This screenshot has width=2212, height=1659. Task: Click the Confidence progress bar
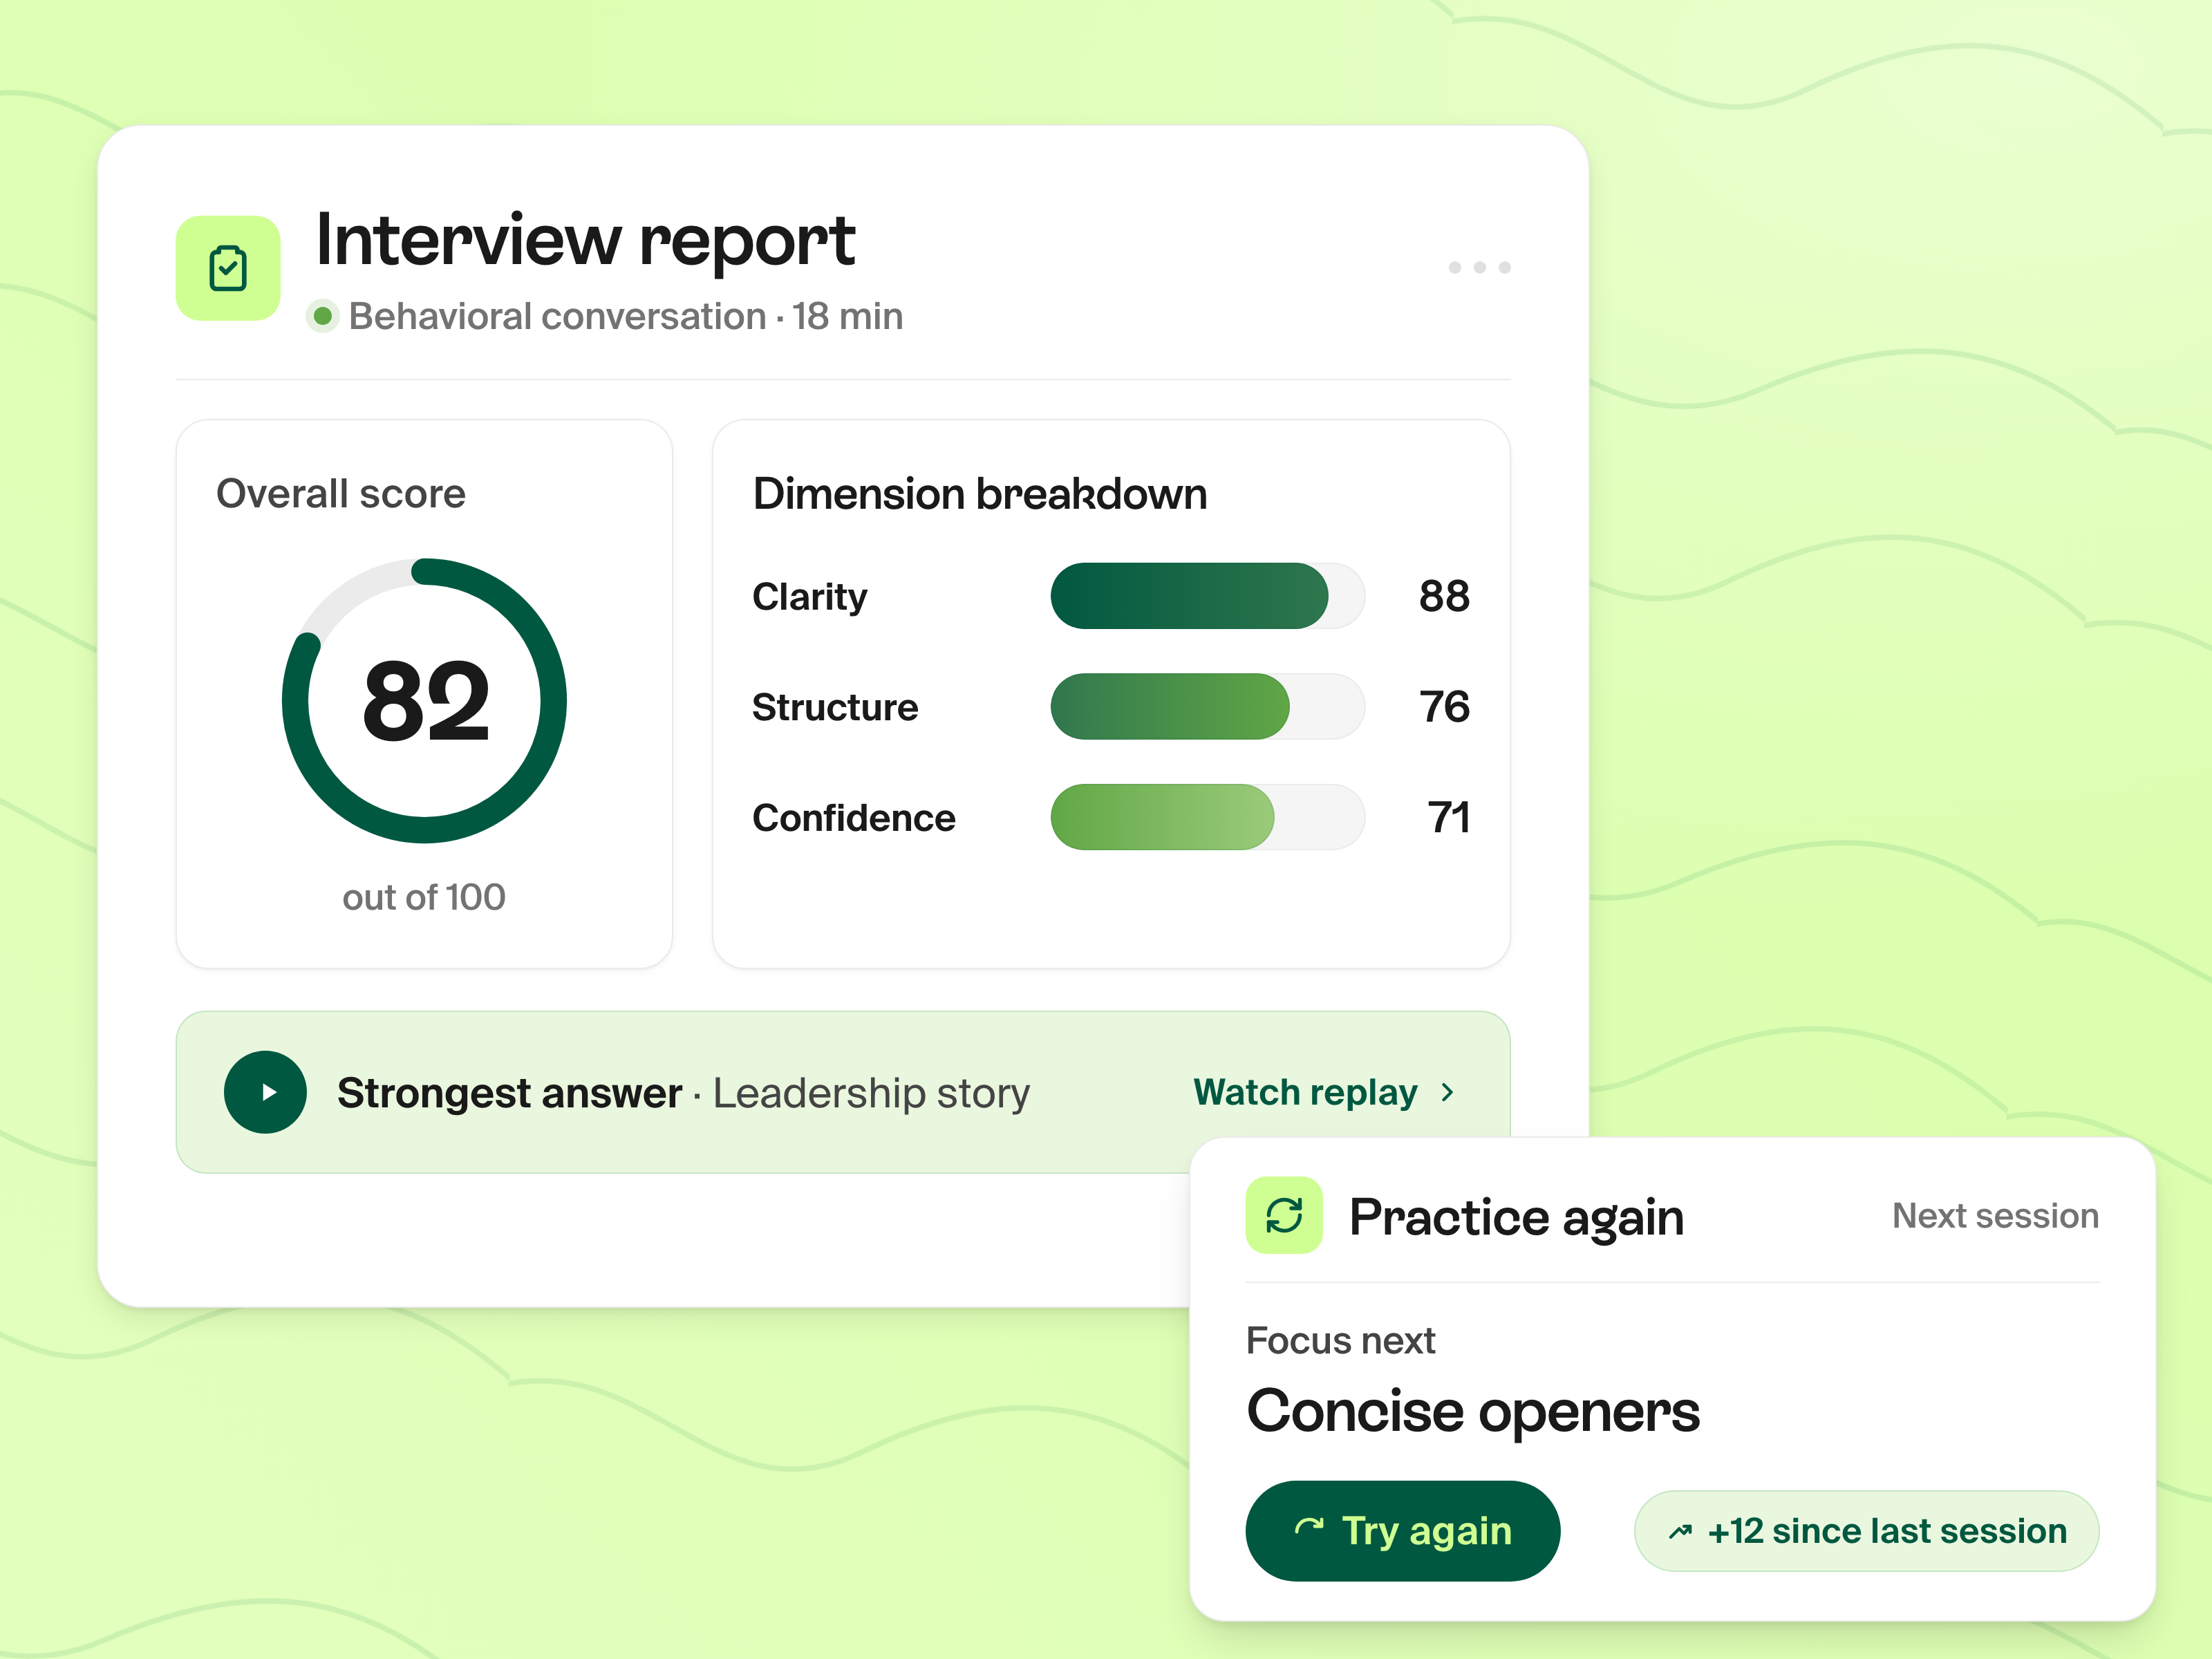(x=1207, y=817)
